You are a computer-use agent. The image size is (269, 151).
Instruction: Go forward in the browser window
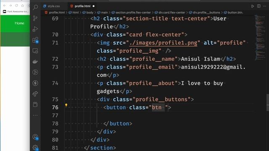[11, 5]
